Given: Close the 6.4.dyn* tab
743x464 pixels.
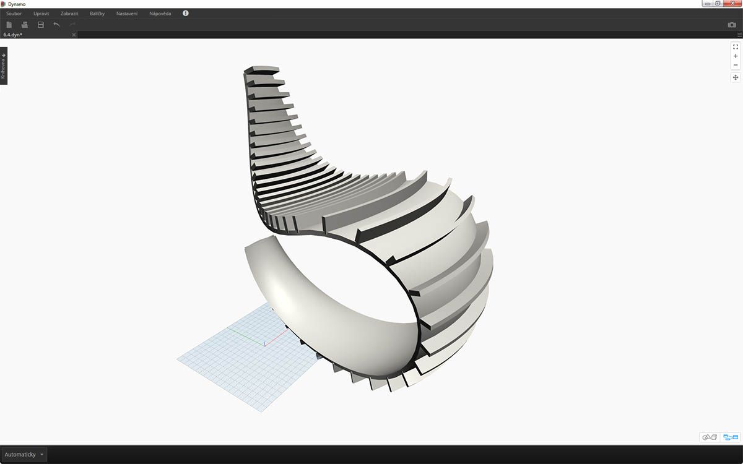Looking at the screenshot, I should [x=74, y=35].
